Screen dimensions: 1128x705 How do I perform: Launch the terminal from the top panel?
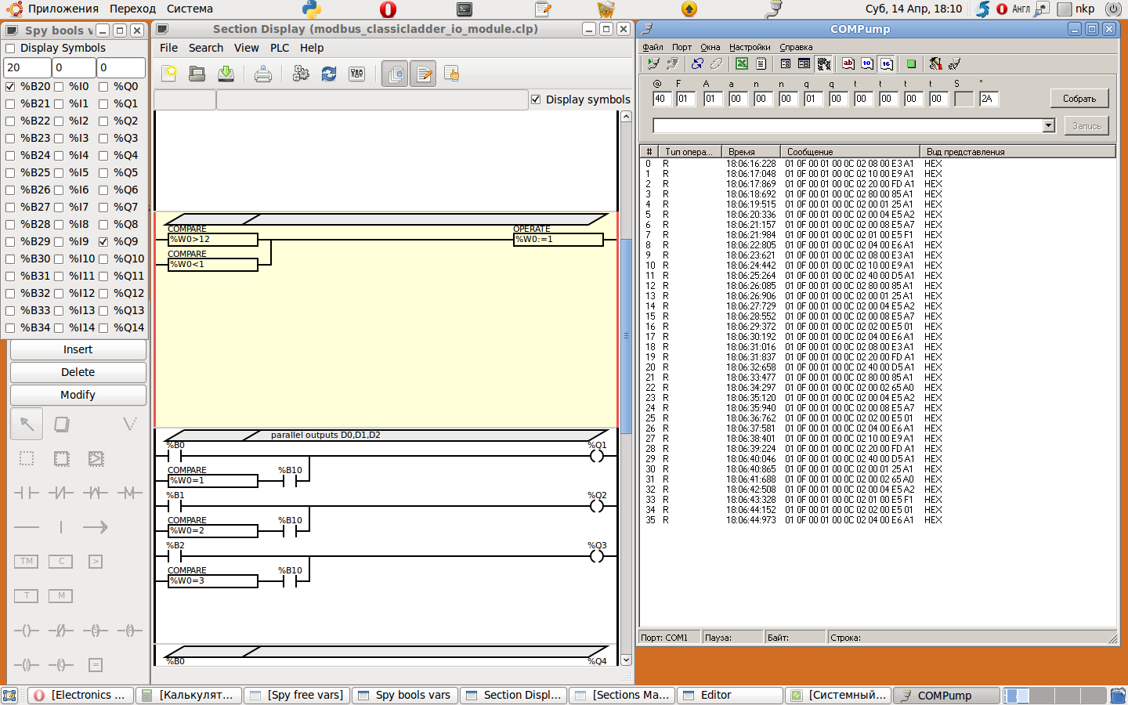coord(465,9)
